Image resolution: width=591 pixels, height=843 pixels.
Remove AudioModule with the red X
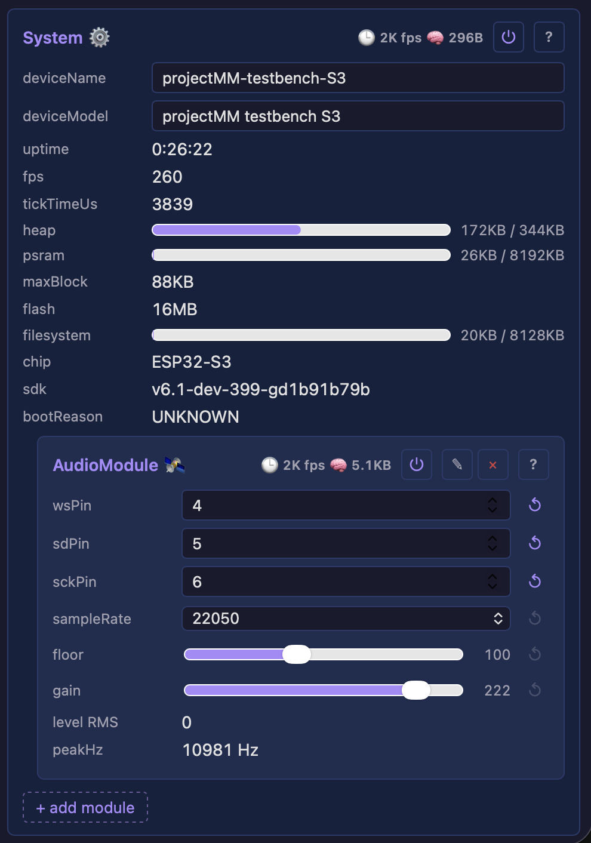point(493,464)
